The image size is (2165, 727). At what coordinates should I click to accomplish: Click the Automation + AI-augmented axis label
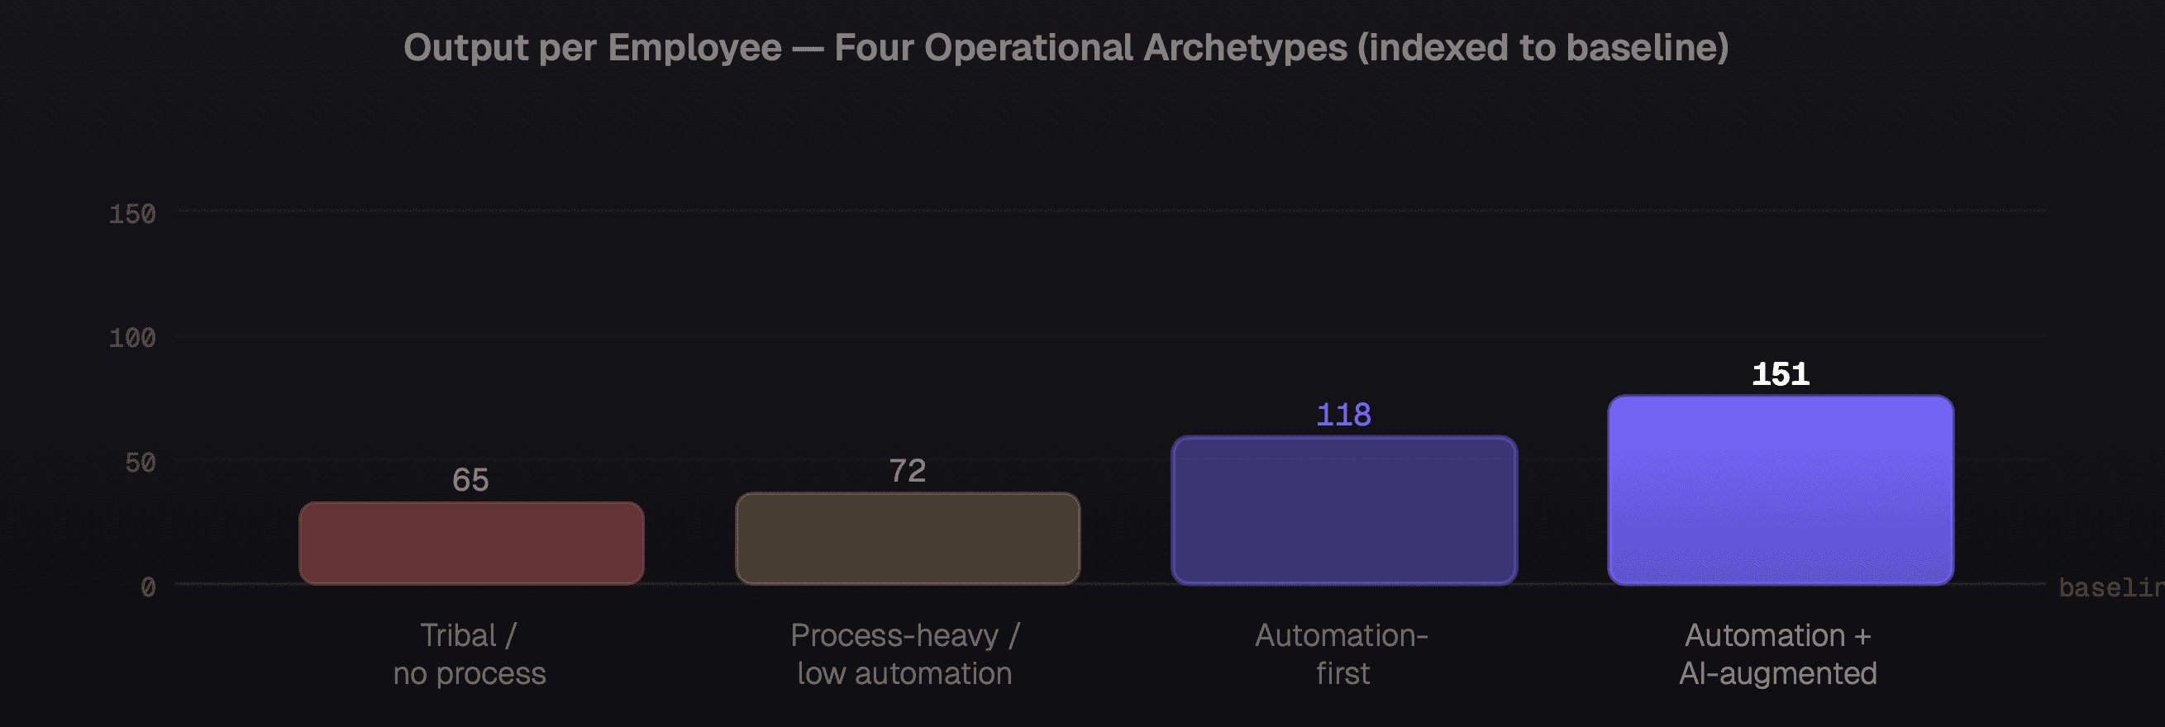(x=1778, y=654)
